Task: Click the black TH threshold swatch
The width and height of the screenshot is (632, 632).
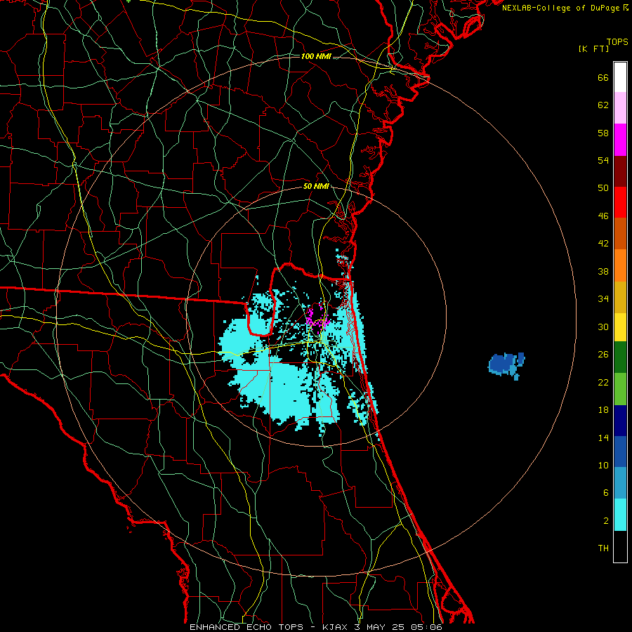Action: pos(620,546)
